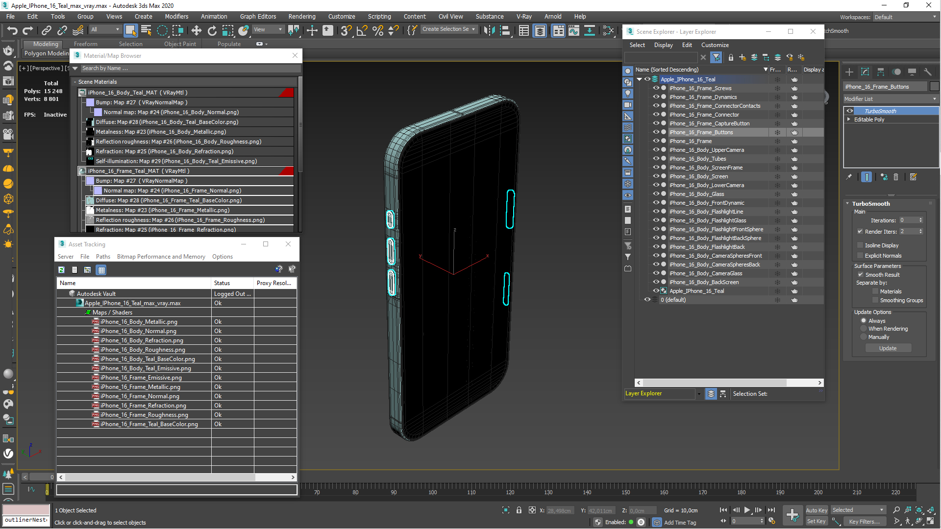Toggle the 3D Snaps button
Viewport: 941px width, 529px height.
click(x=346, y=31)
